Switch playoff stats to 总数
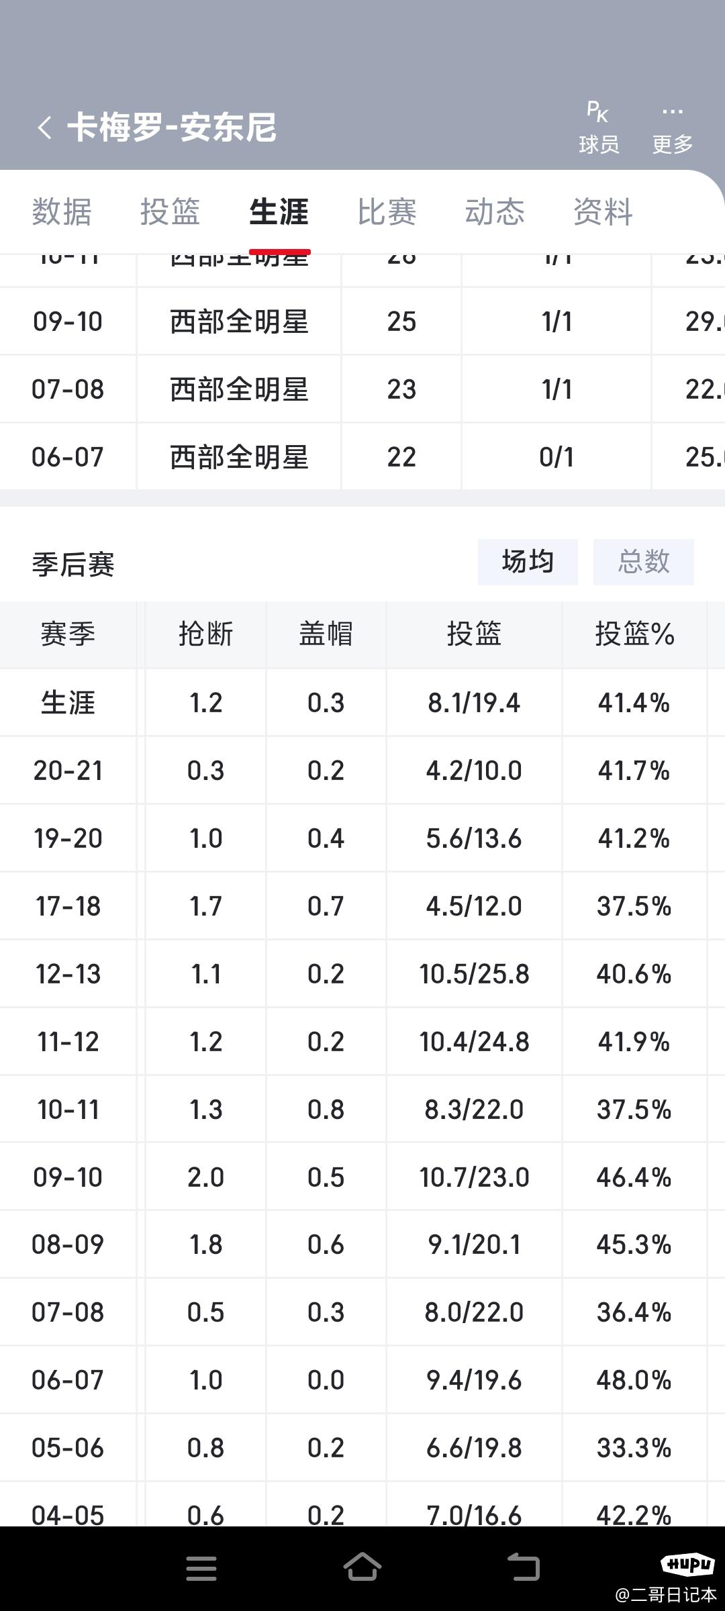725x1611 pixels. (x=643, y=562)
